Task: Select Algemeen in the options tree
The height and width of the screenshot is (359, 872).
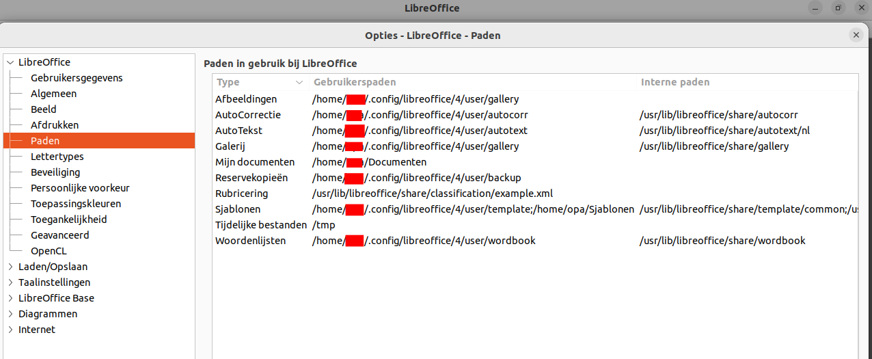Action: tap(53, 94)
